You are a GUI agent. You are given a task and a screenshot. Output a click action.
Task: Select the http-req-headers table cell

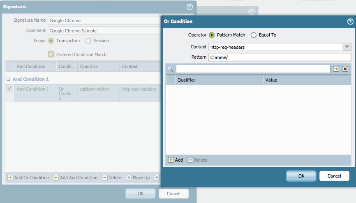click(140, 93)
